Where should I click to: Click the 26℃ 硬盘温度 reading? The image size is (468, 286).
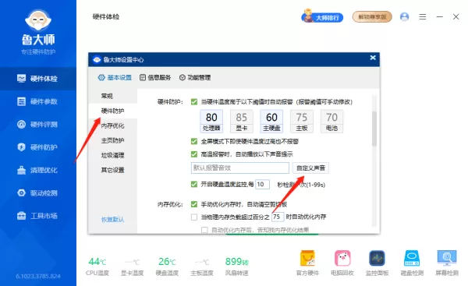click(167, 267)
